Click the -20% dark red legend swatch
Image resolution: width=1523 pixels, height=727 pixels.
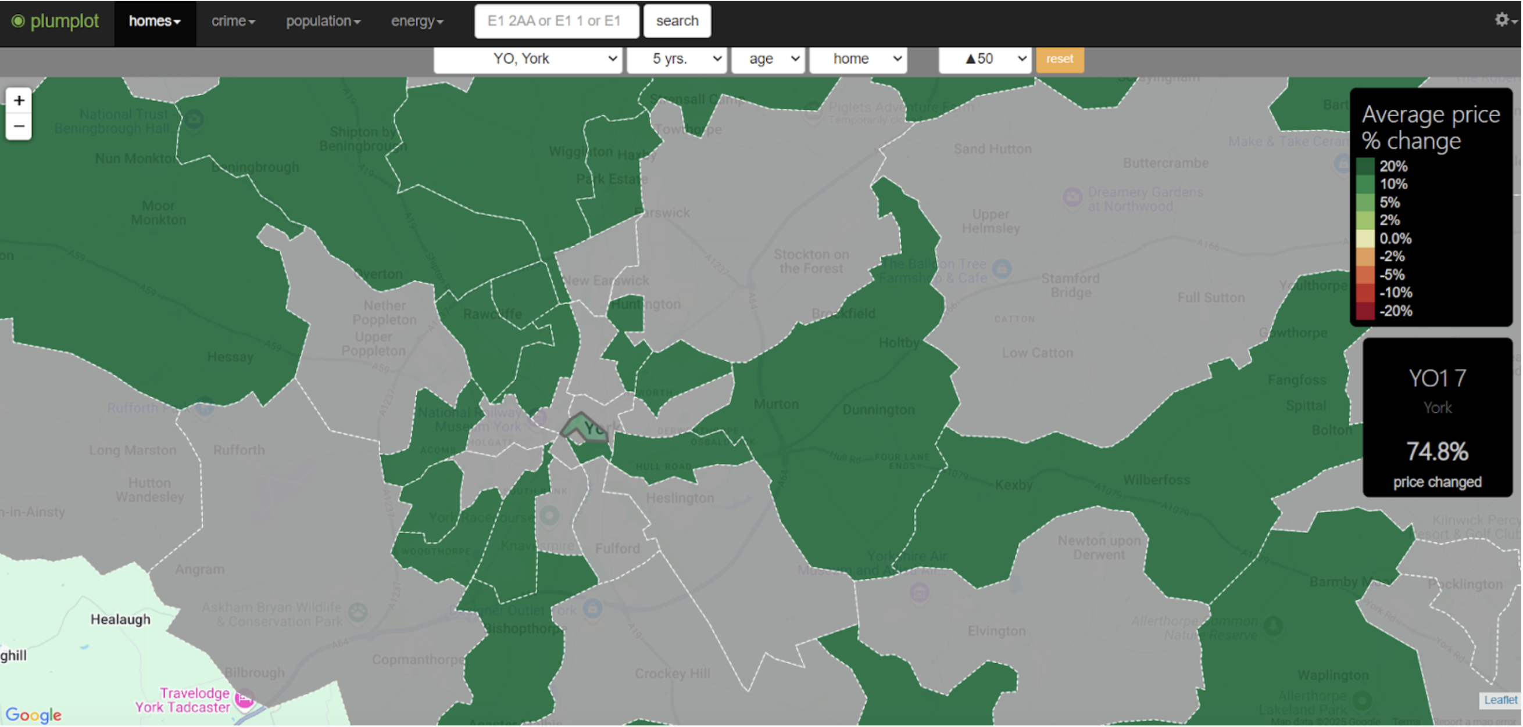[1365, 311]
